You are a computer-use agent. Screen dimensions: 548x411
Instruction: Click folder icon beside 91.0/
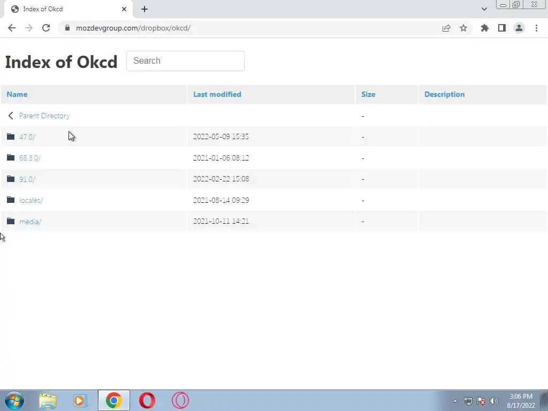[x=11, y=179]
